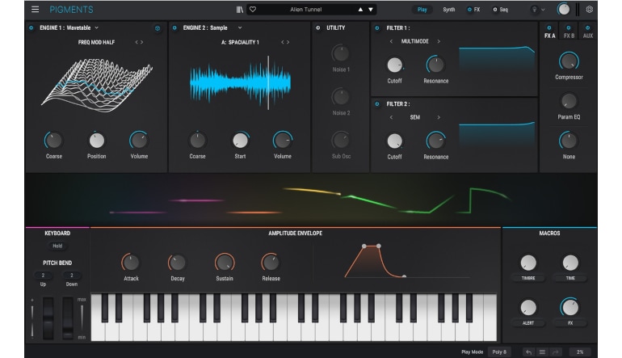
Task: Click the Sub Osc knob
Action: [x=340, y=140]
